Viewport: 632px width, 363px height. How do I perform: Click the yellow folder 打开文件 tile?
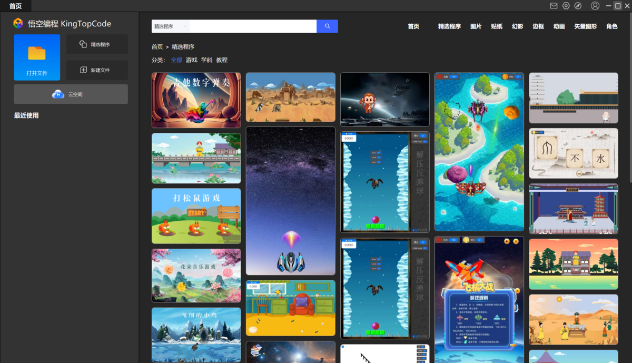point(37,57)
